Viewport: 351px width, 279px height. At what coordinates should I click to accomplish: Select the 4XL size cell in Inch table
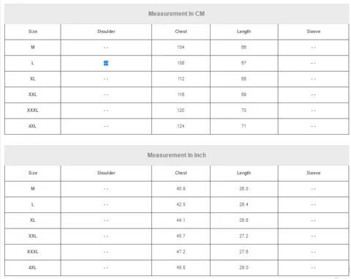[x=32, y=267]
